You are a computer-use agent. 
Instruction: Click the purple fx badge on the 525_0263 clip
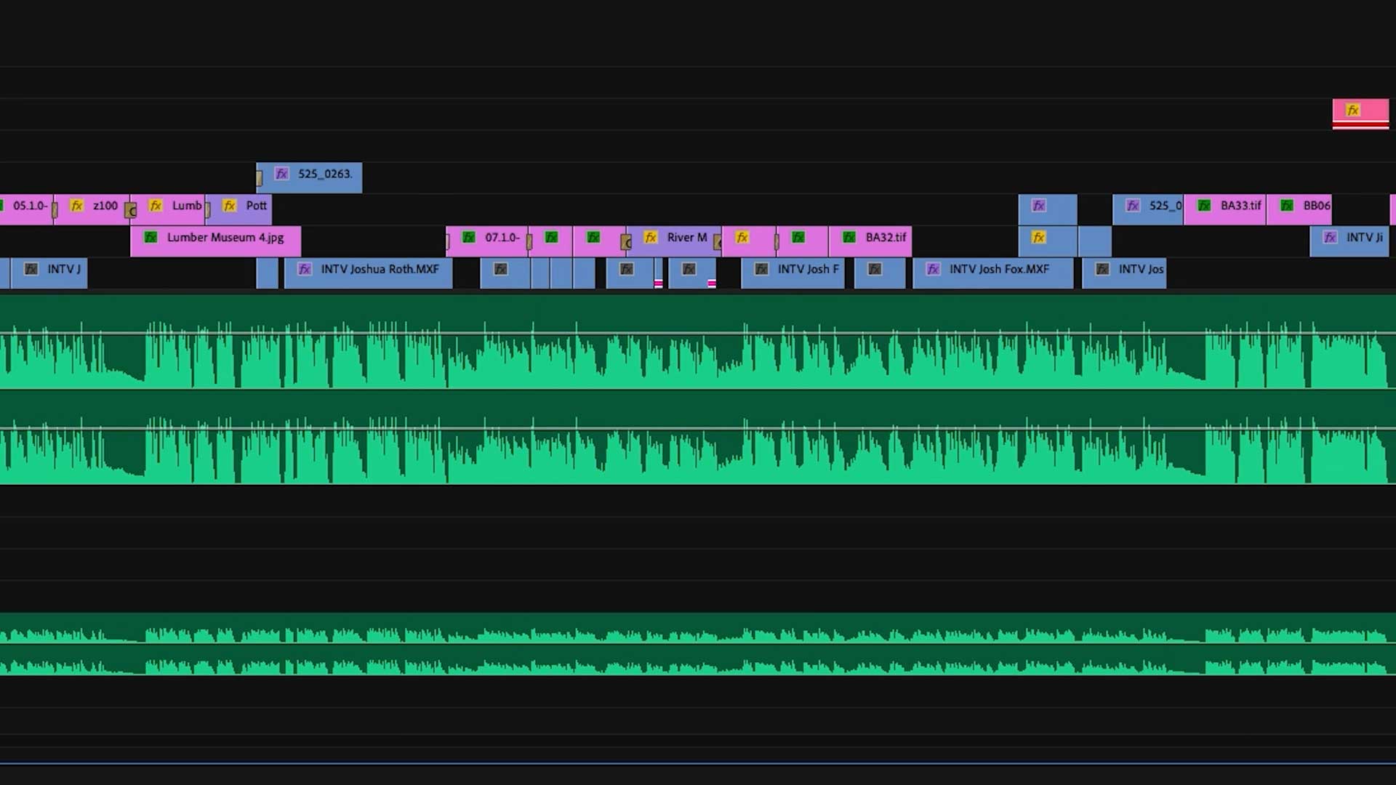click(282, 174)
